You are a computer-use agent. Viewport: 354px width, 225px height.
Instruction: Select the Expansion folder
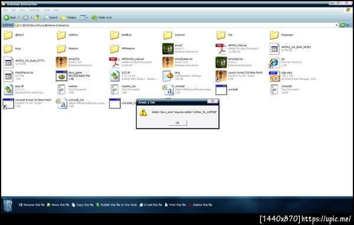click(x=281, y=35)
